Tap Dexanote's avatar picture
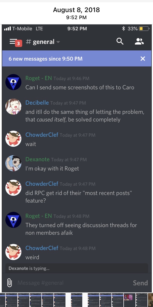Image resolution: width=153 pixels, height=307 pixels. [13, 163]
